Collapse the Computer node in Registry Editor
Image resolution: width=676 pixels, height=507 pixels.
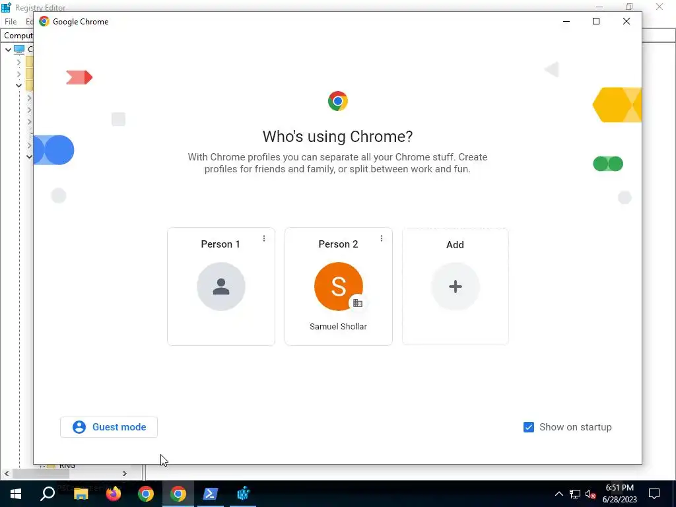pos(8,49)
